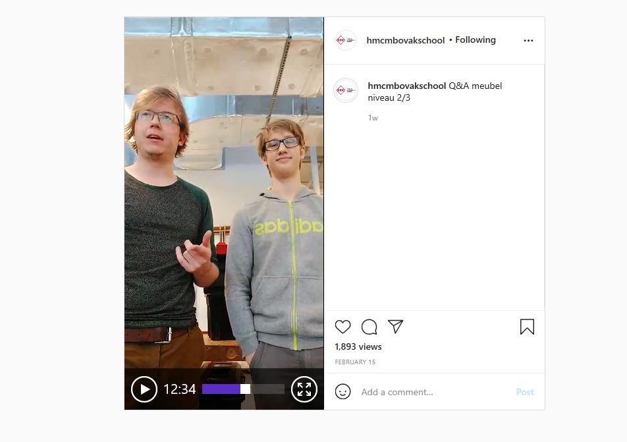Toggle the Following status button
The image size is (627, 442).
(x=476, y=40)
